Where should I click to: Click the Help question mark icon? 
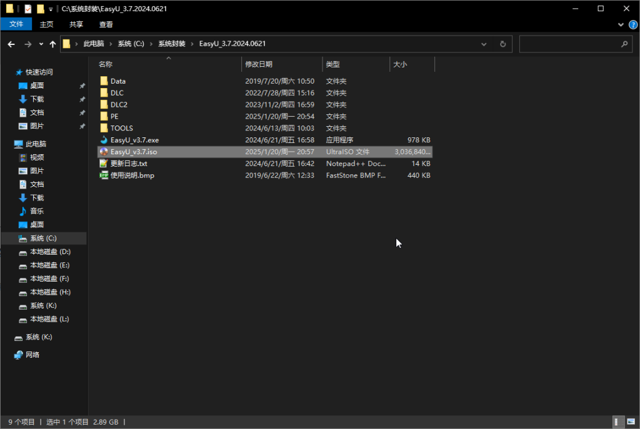pyautogui.click(x=631, y=24)
